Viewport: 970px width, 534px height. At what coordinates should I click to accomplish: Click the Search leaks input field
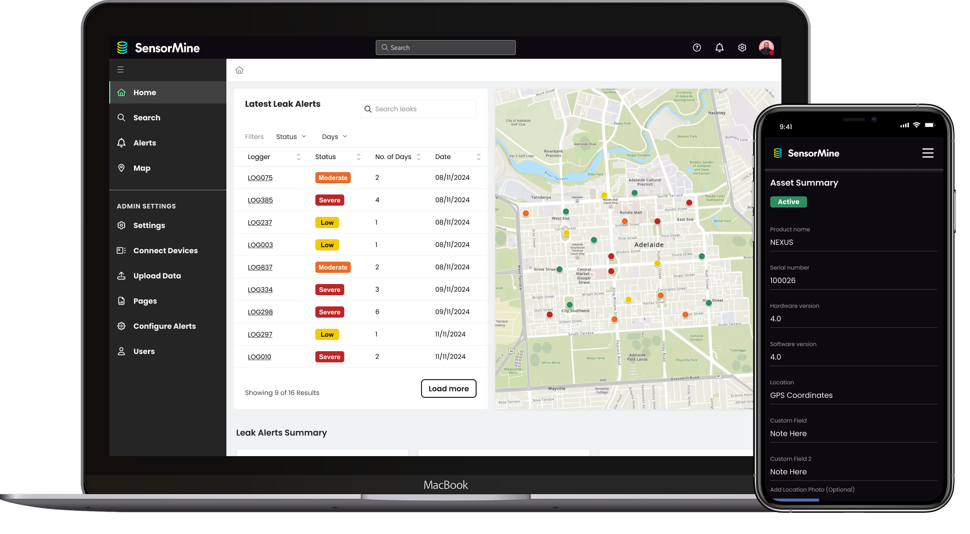[418, 109]
